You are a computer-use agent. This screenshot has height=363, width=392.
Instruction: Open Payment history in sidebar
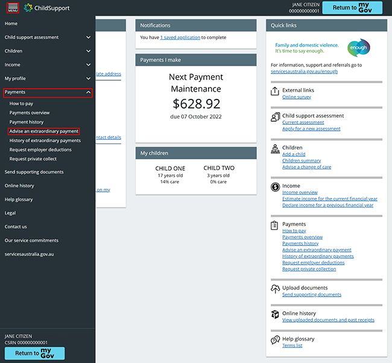[27, 122]
